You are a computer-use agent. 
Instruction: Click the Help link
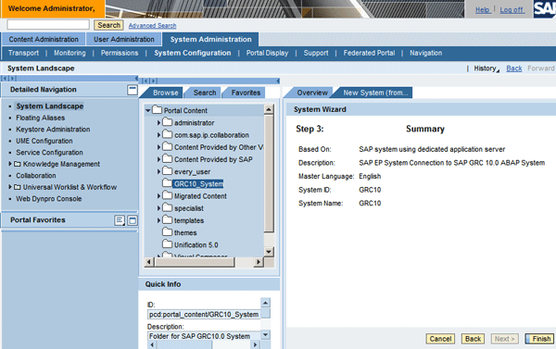(483, 10)
